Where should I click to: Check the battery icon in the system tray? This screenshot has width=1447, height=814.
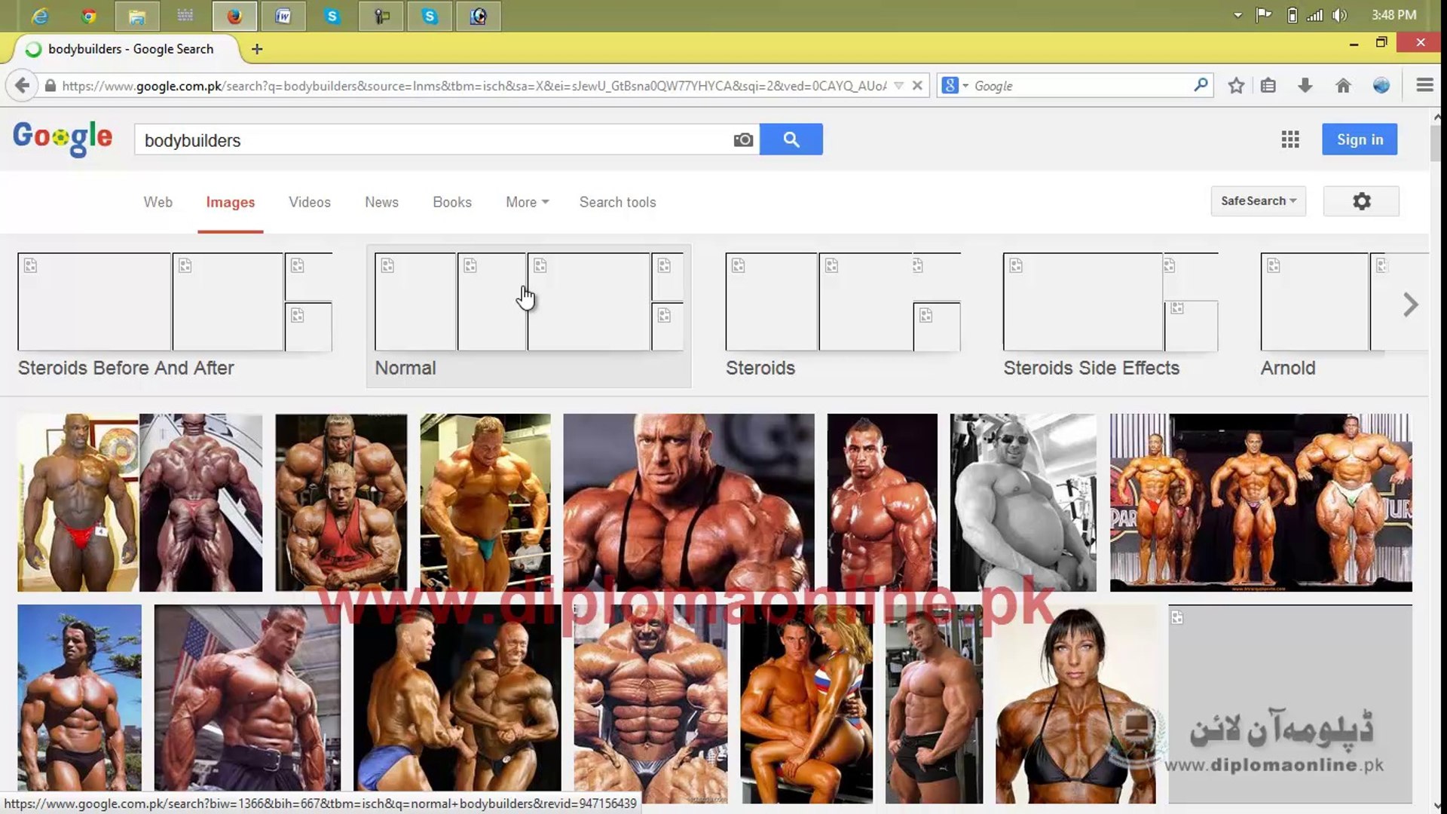(1292, 15)
